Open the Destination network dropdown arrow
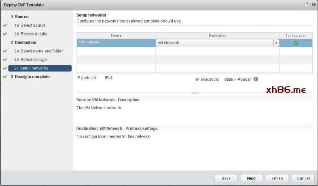 pos(276,43)
